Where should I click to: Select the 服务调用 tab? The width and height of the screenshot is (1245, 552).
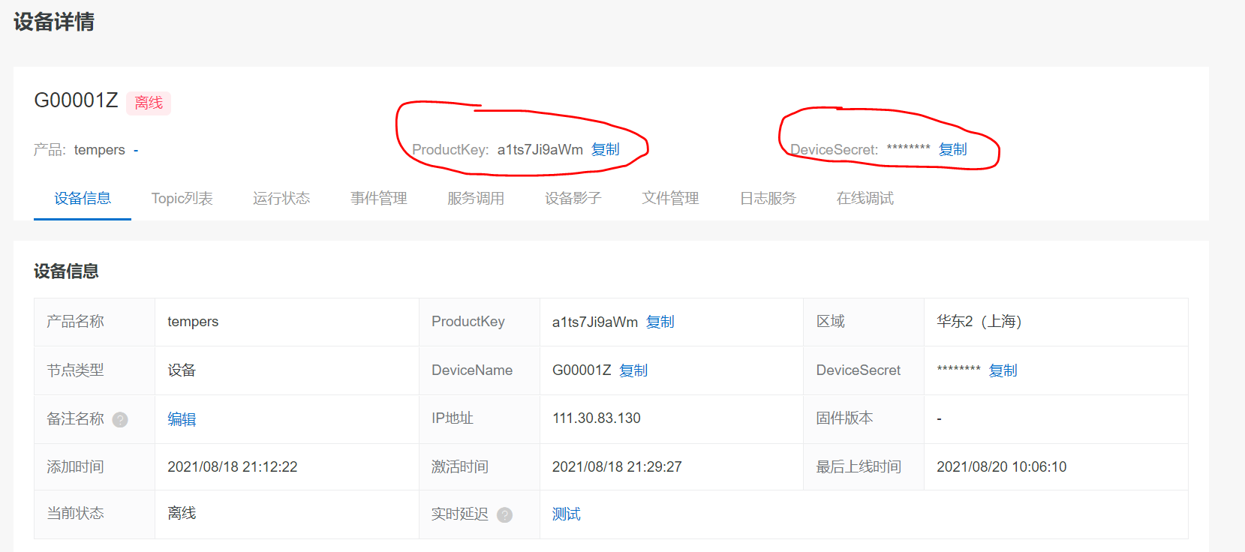[x=476, y=198]
